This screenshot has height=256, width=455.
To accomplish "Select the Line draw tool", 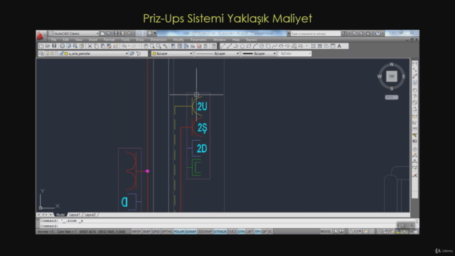I will [x=223, y=46].
